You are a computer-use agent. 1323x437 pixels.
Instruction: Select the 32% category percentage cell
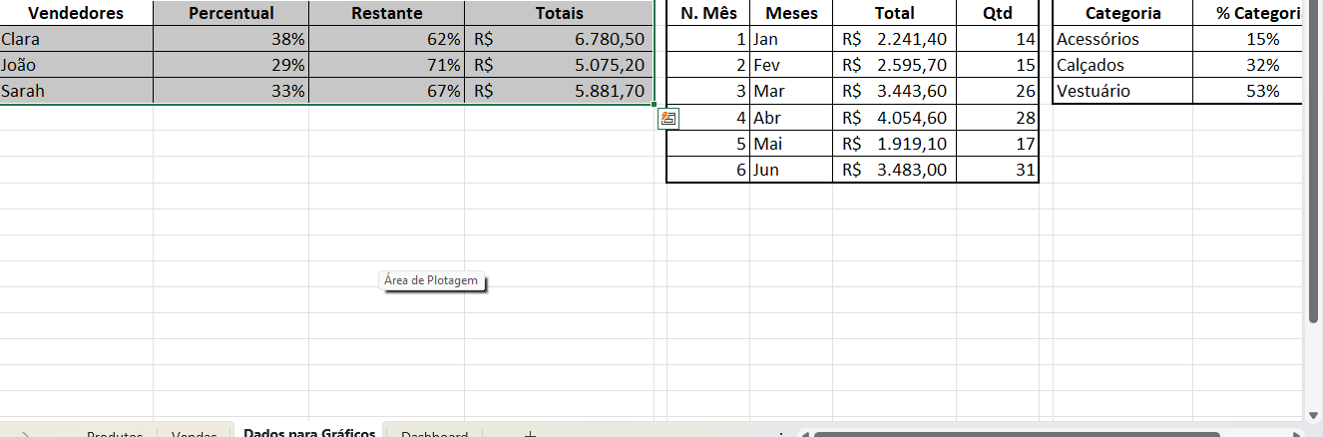tap(1248, 65)
